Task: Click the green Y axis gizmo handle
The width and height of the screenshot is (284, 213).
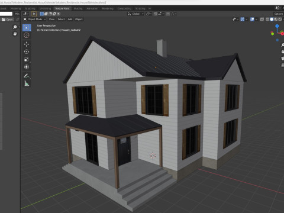Action: tap(273, 34)
